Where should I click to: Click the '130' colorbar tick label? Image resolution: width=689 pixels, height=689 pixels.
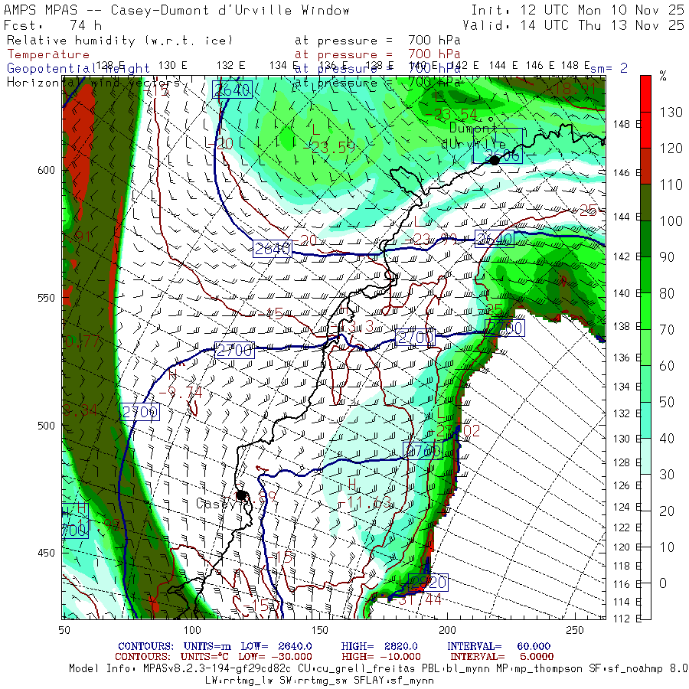coord(671,113)
